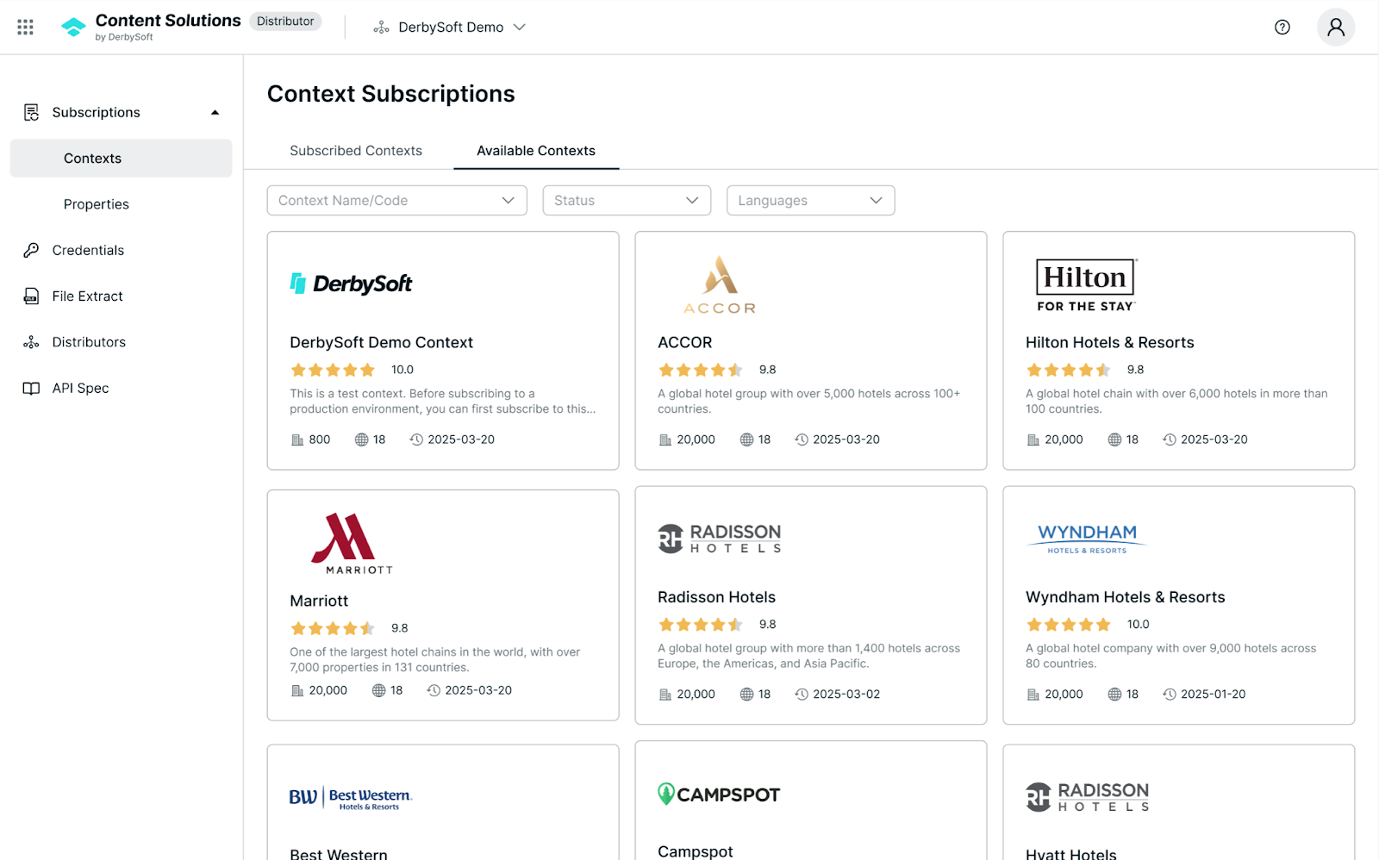Viewport: 1379px width, 860px height.
Task: Select Contexts in the sidebar
Action: (x=122, y=159)
